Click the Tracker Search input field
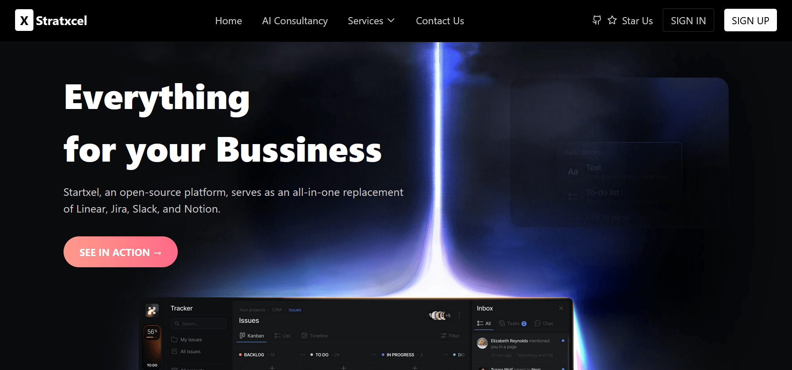Viewport: 792px width, 370px height. pos(199,324)
